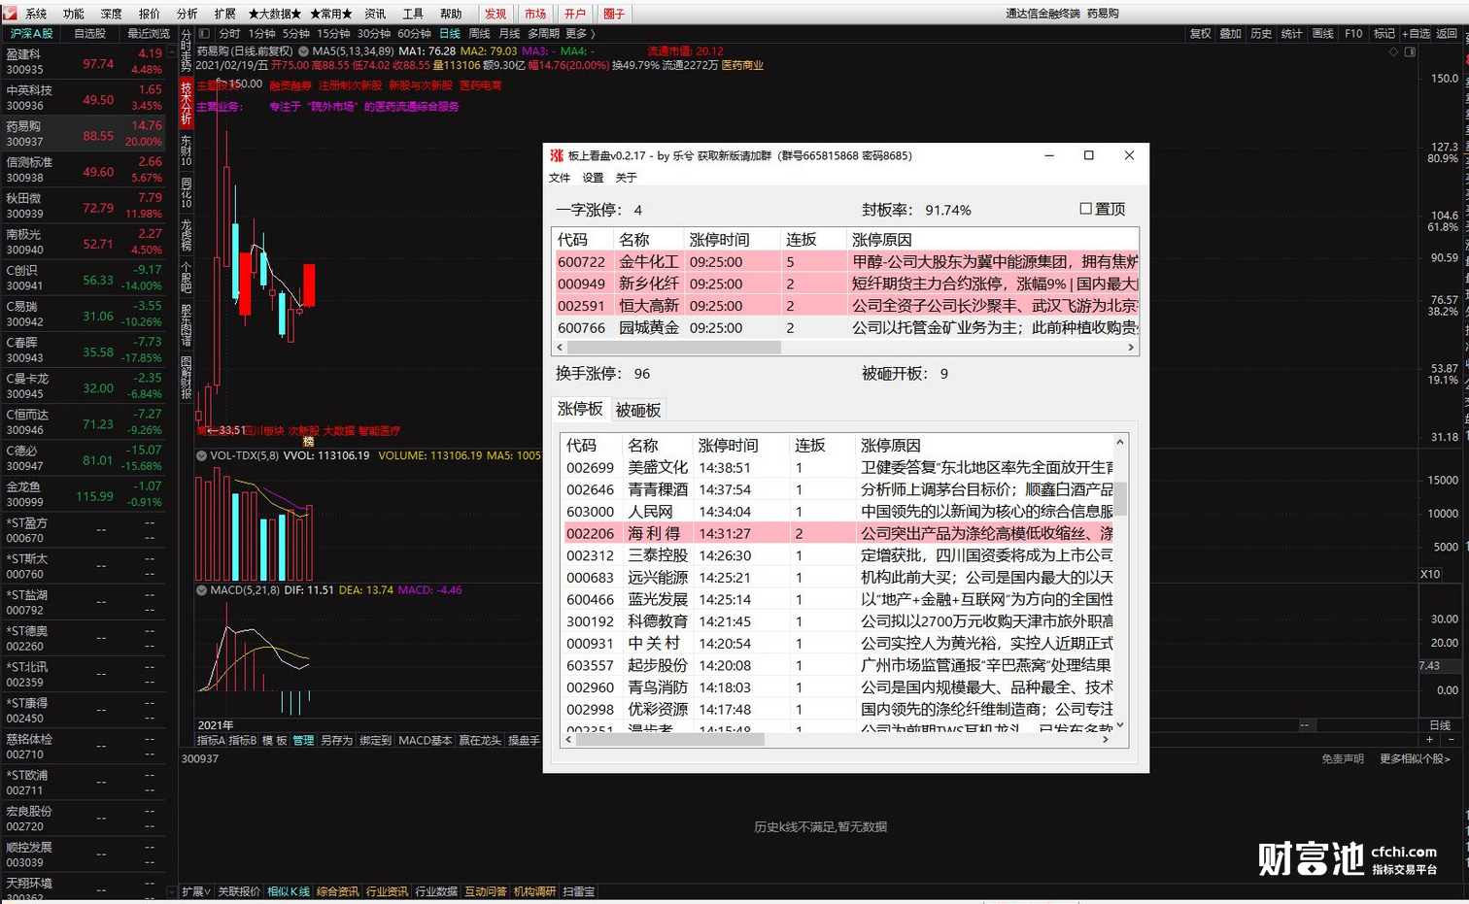Click the 管理 indicator button
Viewport: 1469px width, 904px height.
click(304, 740)
